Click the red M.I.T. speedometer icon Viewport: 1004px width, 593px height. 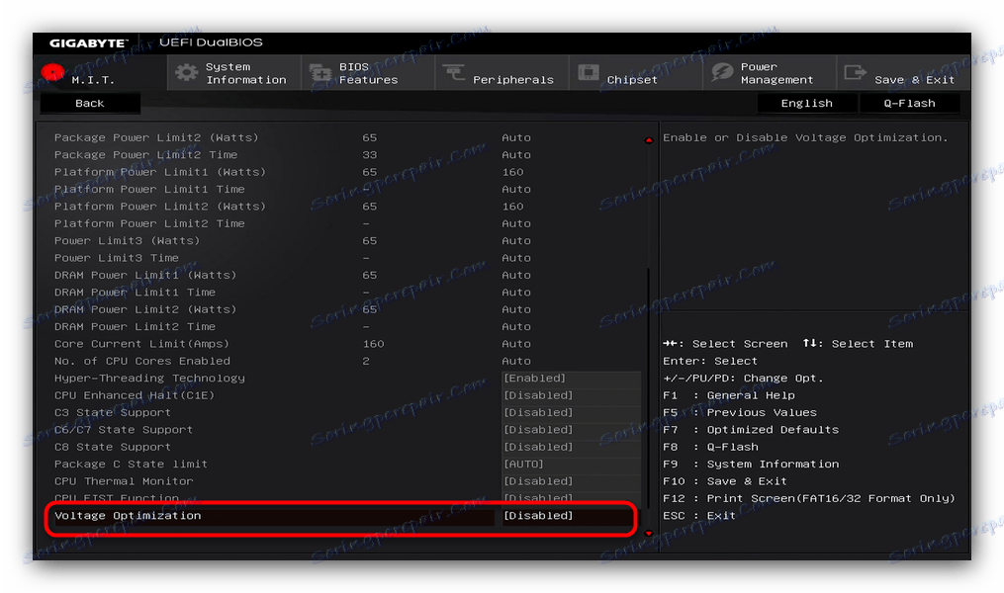[x=52, y=71]
